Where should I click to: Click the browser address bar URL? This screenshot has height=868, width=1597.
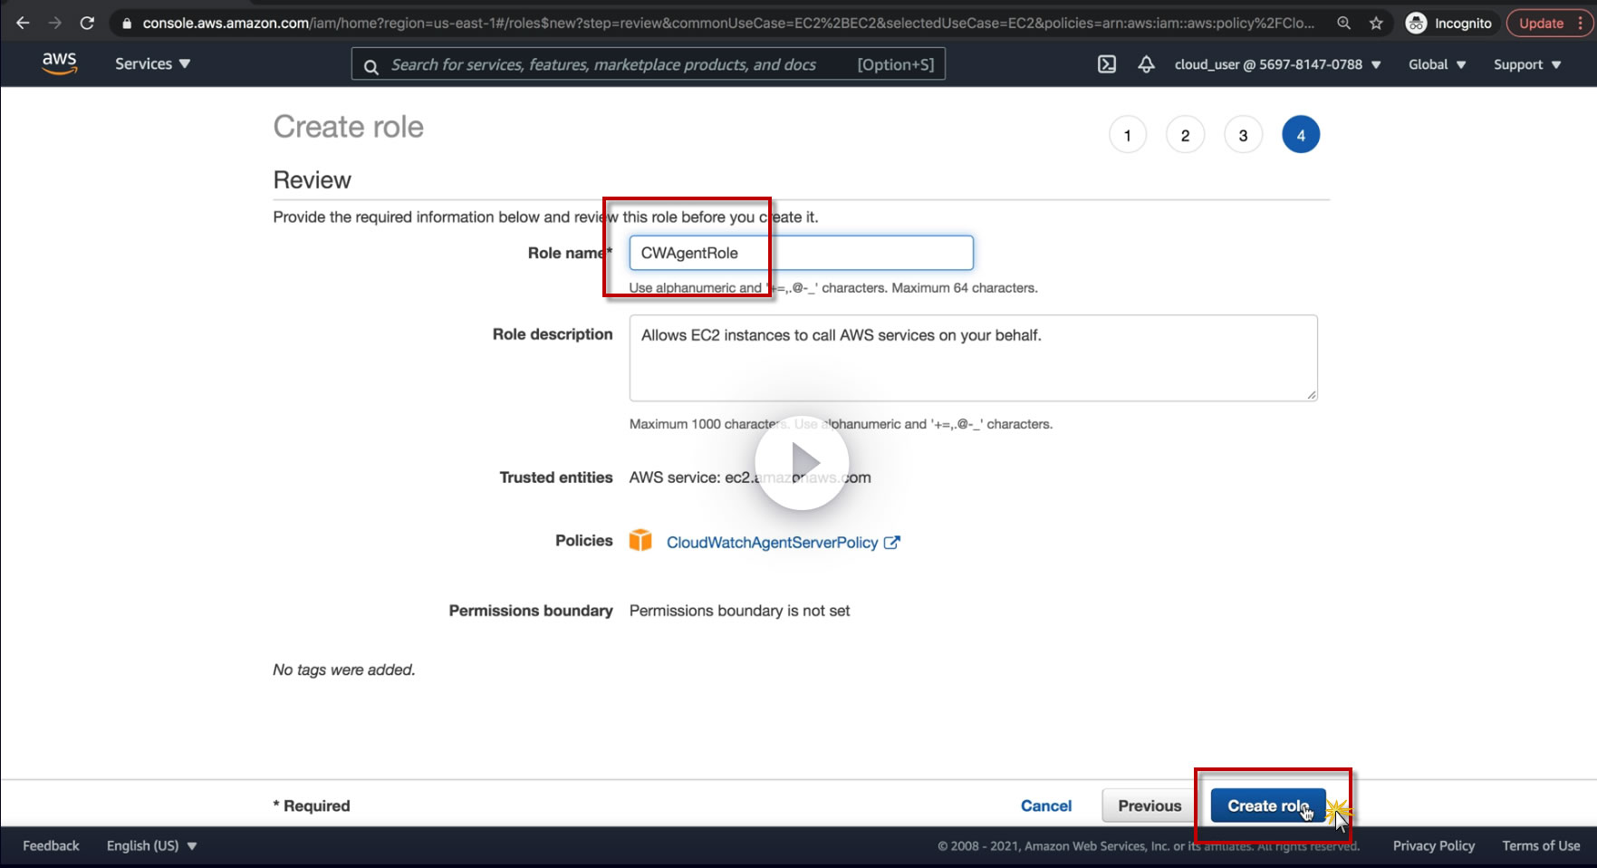(x=728, y=24)
